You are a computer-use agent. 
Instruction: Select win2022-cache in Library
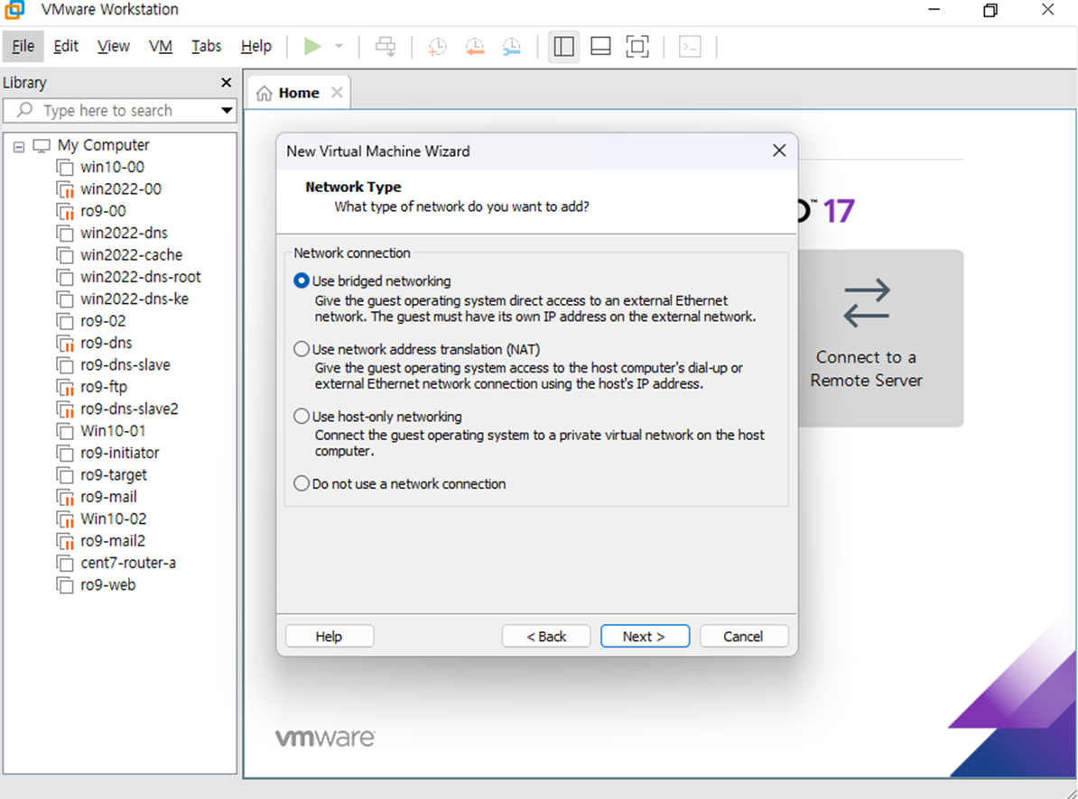coord(131,254)
